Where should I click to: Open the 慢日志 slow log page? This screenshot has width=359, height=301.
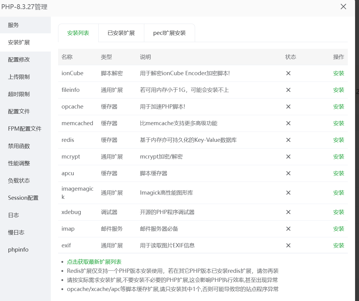(15, 232)
